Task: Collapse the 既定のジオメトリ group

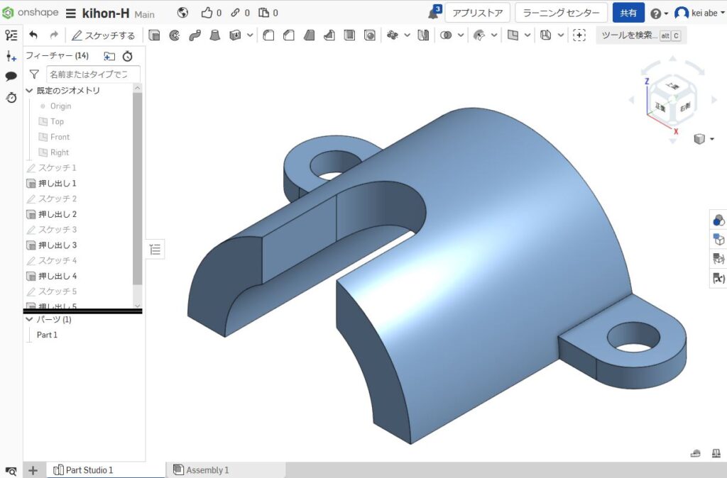Action: 29,91
